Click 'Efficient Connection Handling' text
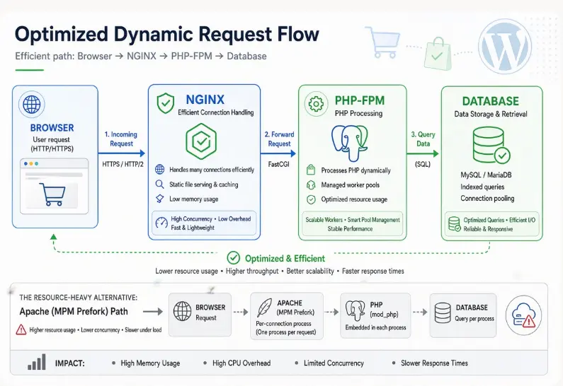The width and height of the screenshot is (563, 386). pos(216,112)
